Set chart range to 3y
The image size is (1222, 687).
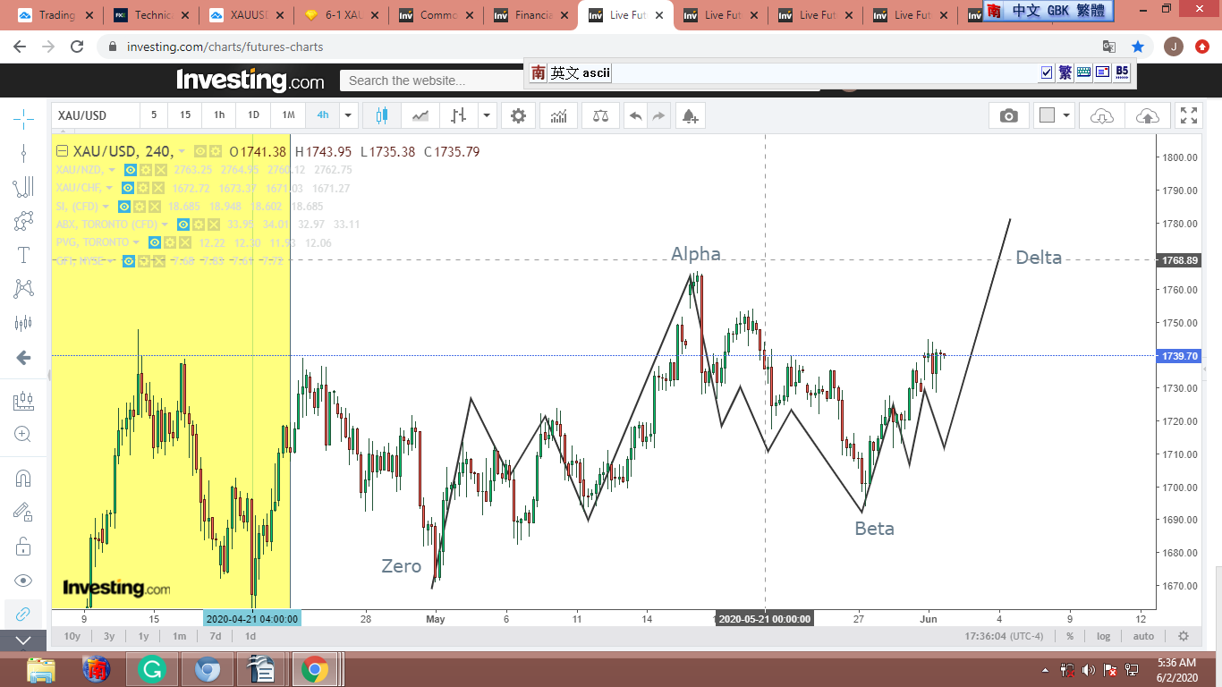108,636
